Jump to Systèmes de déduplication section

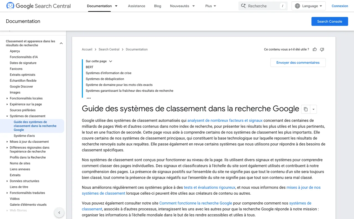105,79
